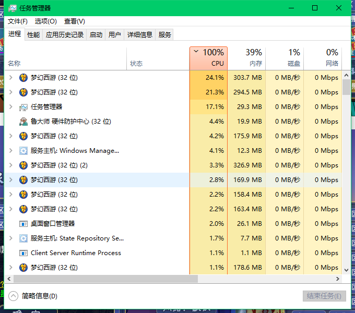Click the icon of 梦幻西游 (32 位) (2)
This screenshot has width=355, height=313.
(x=23, y=165)
